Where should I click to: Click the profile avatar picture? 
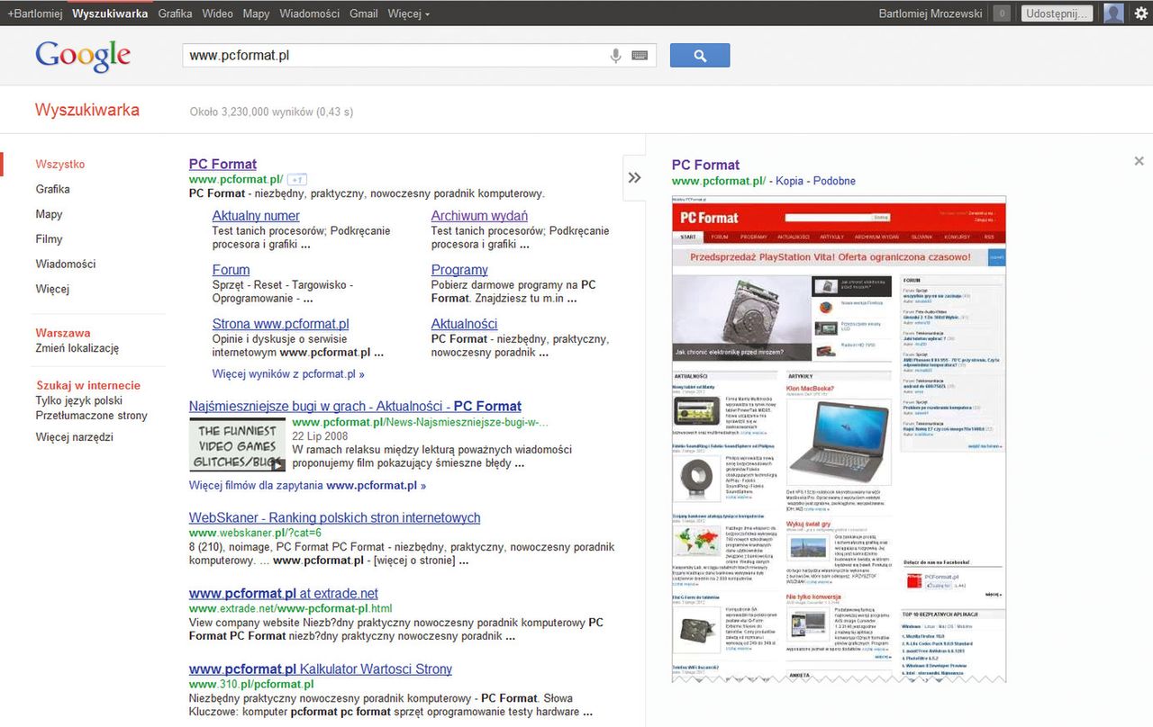[x=1113, y=13]
